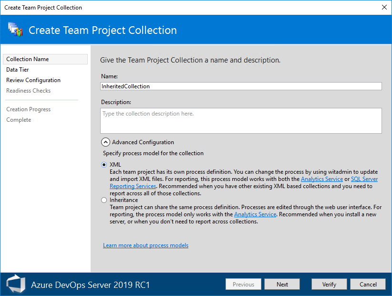This screenshot has width=392, height=296.
Task: Collapse the Advanced Configuration section
Action: (x=105, y=142)
